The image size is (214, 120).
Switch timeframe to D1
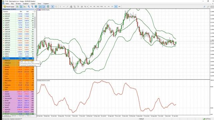[x=112, y=7]
